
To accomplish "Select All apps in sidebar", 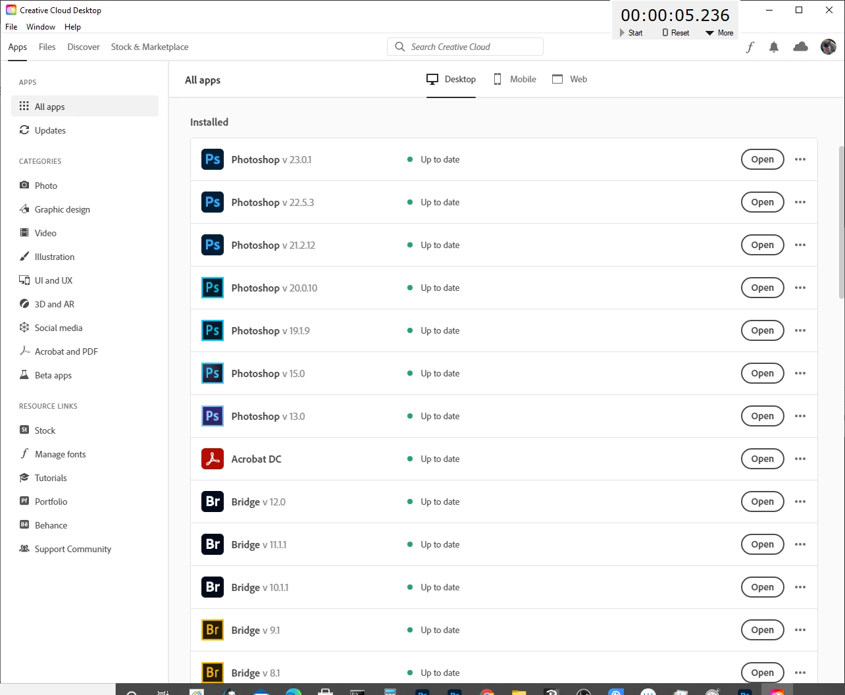I will point(85,106).
